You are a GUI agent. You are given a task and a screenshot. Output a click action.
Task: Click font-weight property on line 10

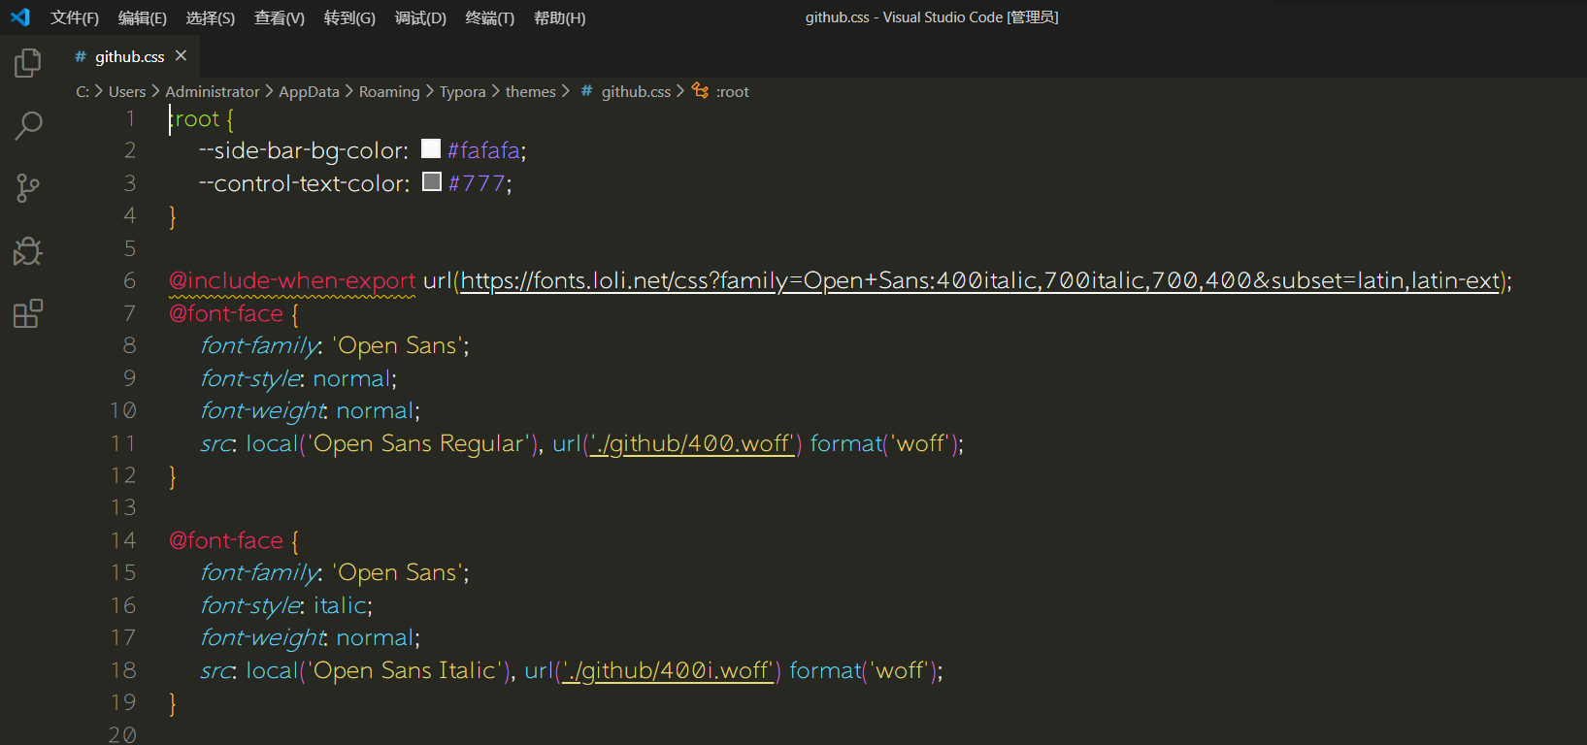(x=262, y=410)
